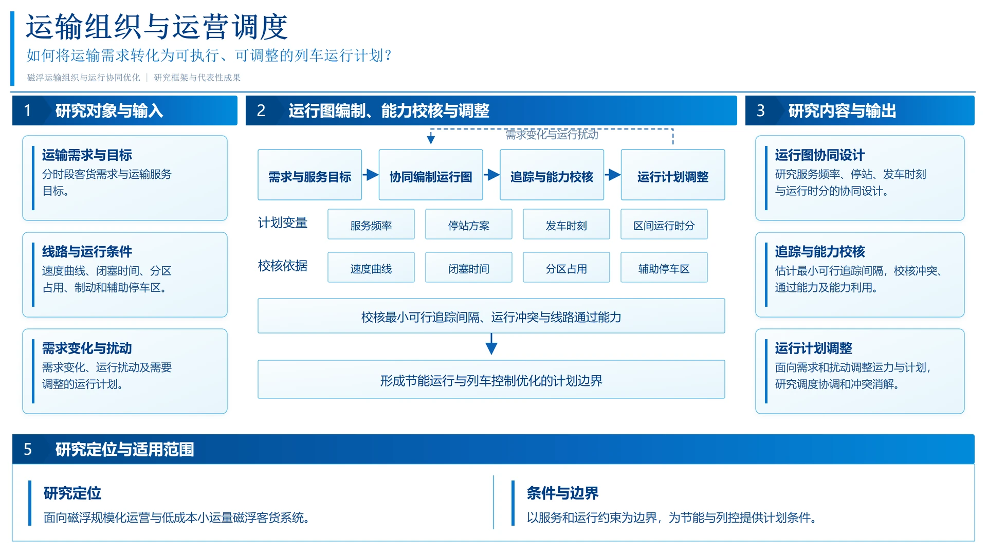This screenshot has height=555, width=987.
Task: Click the 发车时刻 box
Action: (566, 224)
